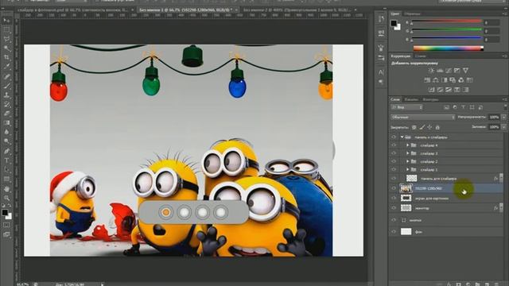Open the fill slider arrow
Viewport: 509px width, 286px height.
[x=503, y=127]
